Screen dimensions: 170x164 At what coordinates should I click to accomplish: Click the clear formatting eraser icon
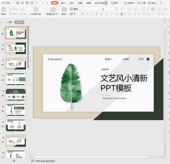pos(117,14)
